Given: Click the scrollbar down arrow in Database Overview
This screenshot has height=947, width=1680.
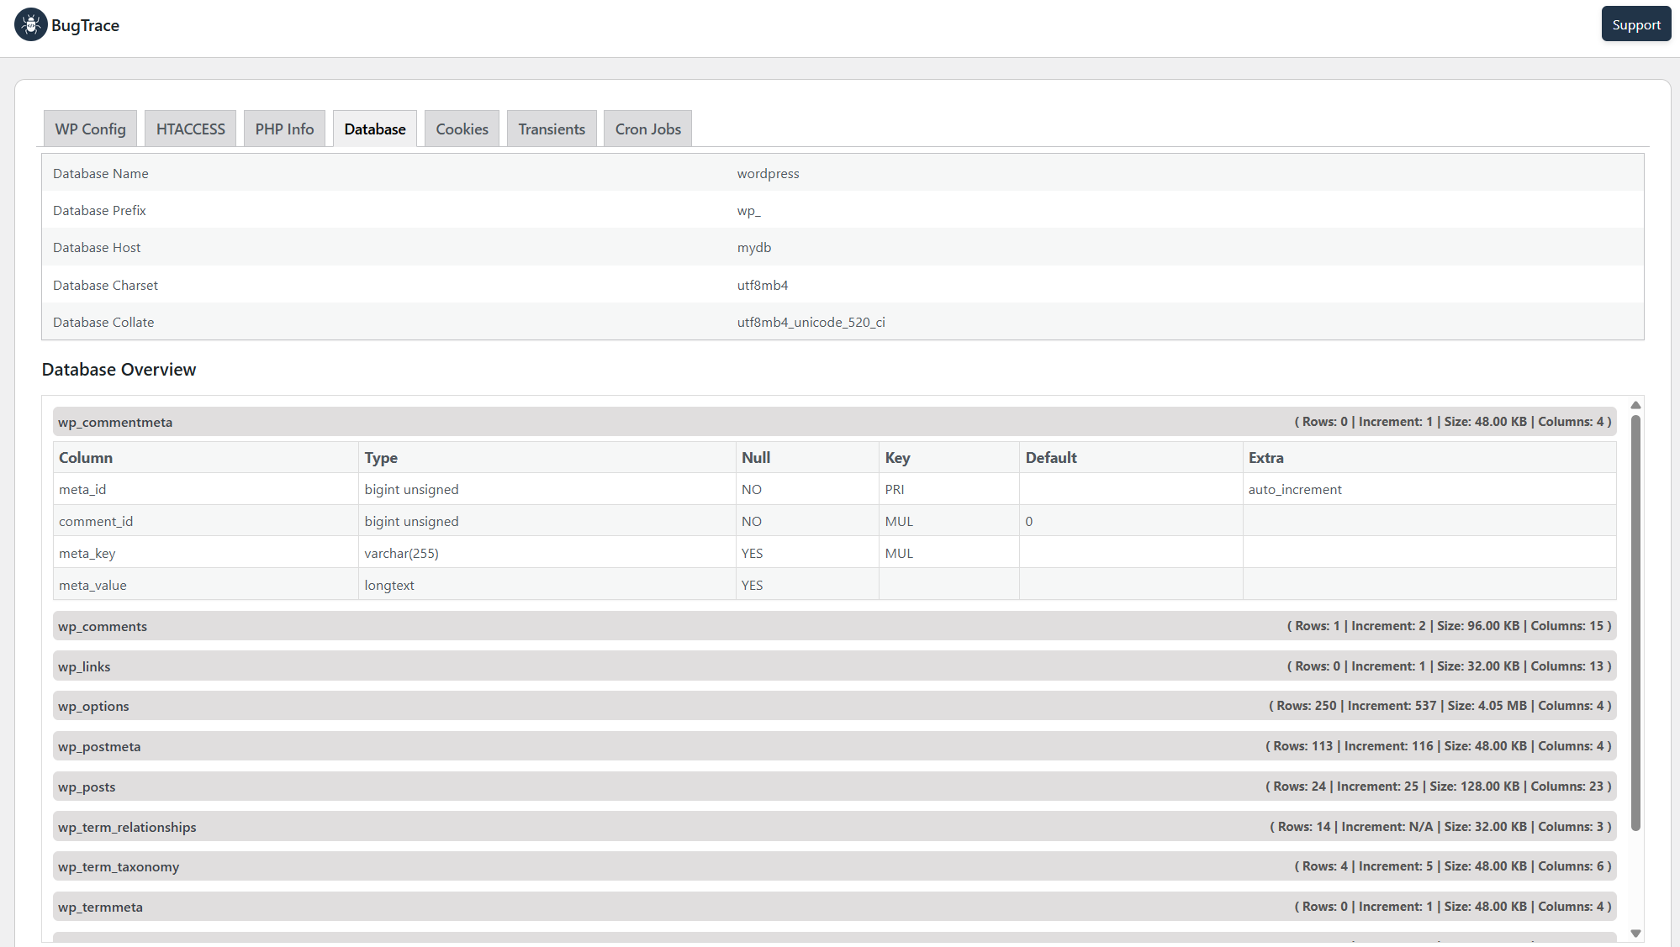Looking at the screenshot, I should tap(1635, 933).
